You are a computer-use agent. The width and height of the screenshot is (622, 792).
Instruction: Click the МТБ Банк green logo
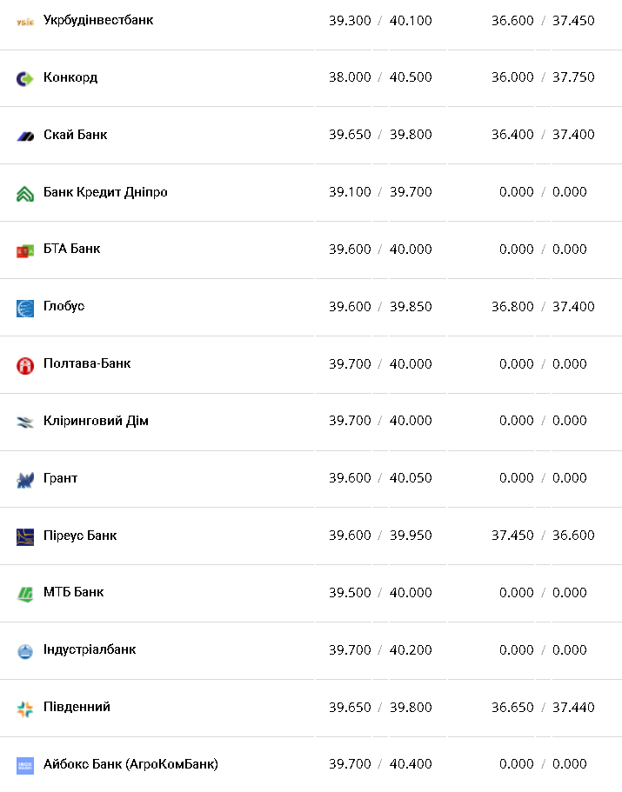(25, 594)
